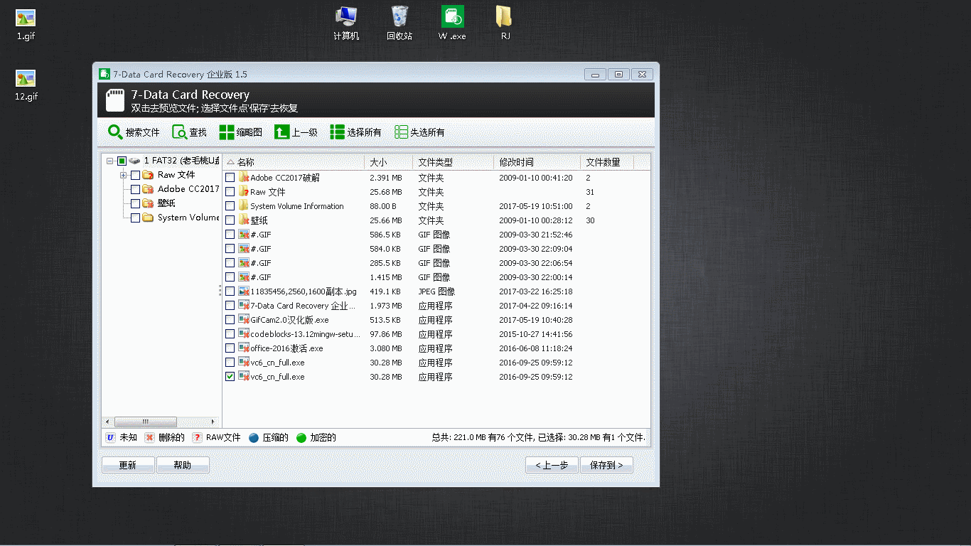This screenshot has height=546, width=971.
Task: Click the 保存到 > button
Action: pyautogui.click(x=606, y=465)
